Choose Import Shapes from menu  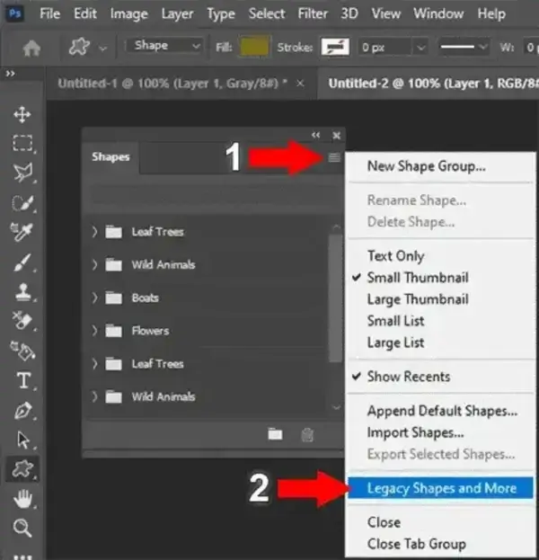416,432
